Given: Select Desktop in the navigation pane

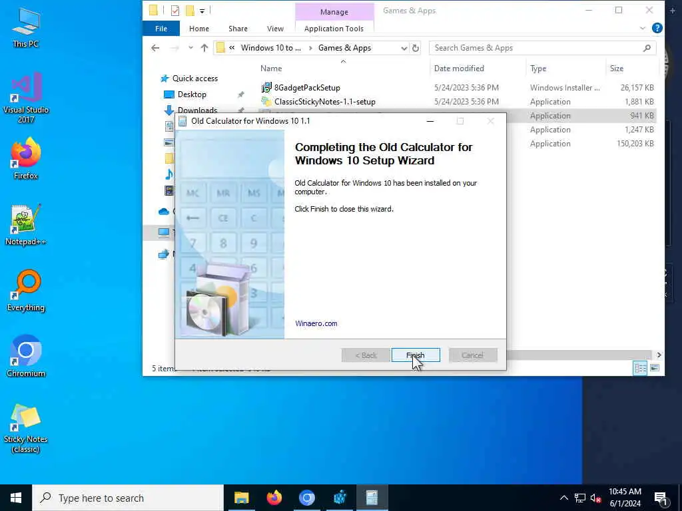Looking at the screenshot, I should pos(192,94).
